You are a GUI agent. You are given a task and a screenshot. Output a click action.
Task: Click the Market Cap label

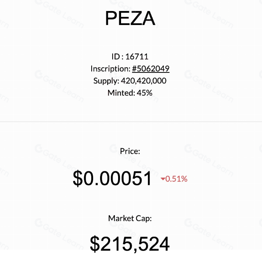(x=130, y=218)
